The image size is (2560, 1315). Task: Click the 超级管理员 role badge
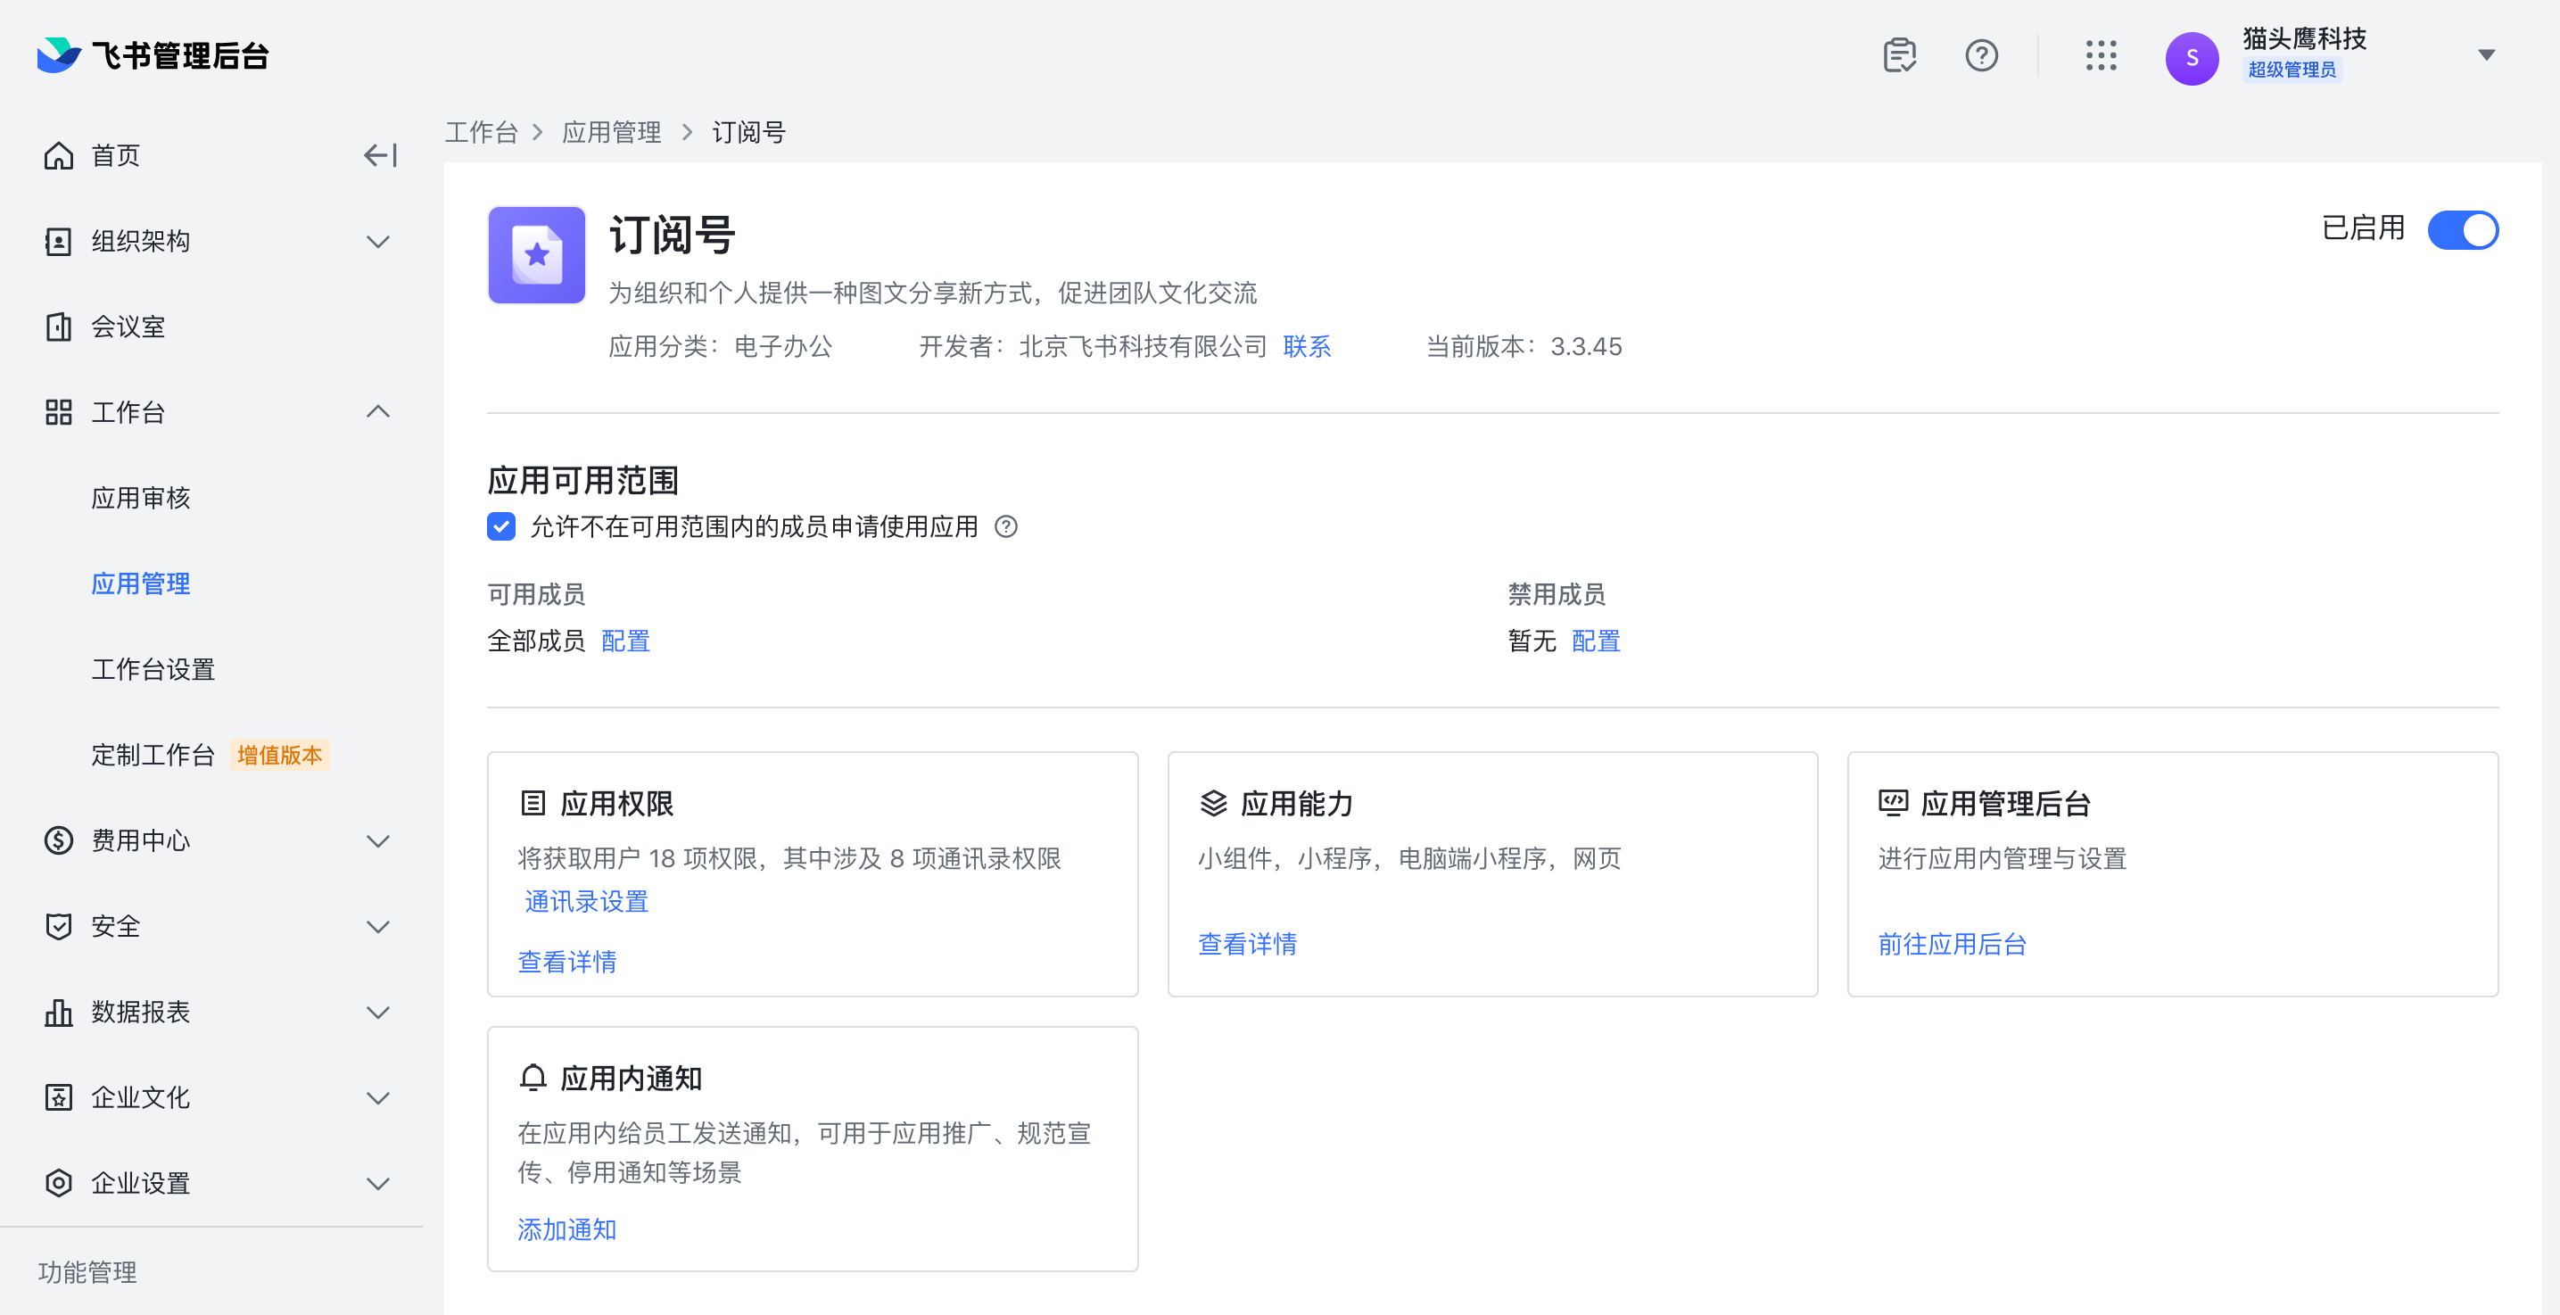tap(2292, 70)
